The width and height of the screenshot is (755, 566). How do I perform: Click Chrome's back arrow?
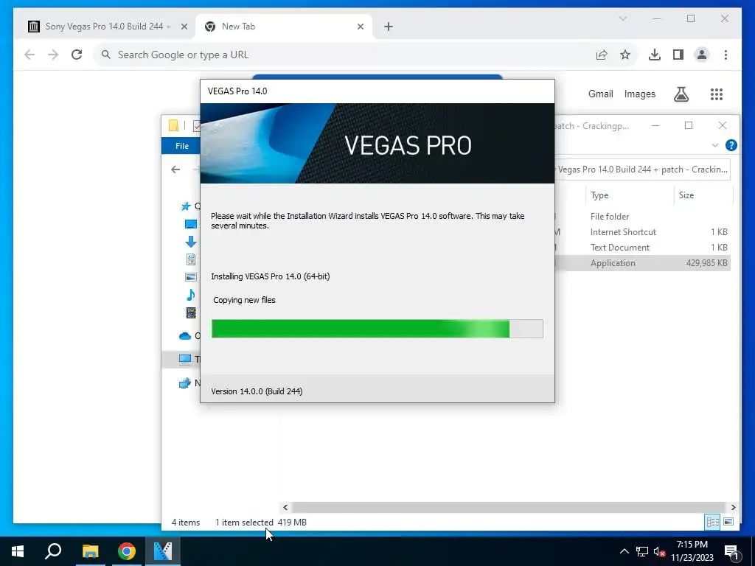point(29,55)
